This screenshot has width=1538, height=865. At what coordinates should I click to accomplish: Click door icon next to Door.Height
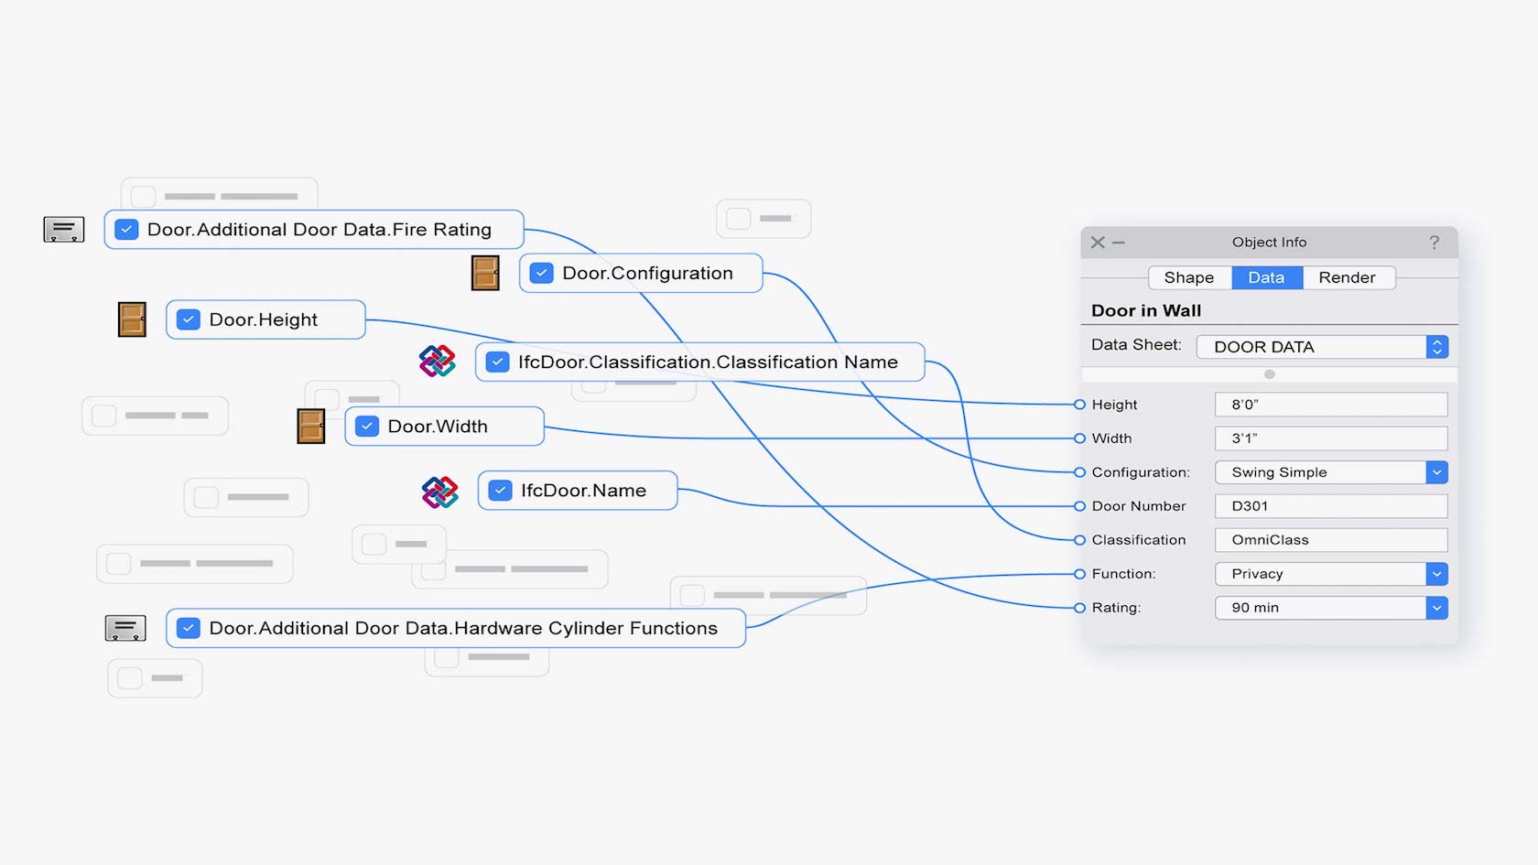132,319
